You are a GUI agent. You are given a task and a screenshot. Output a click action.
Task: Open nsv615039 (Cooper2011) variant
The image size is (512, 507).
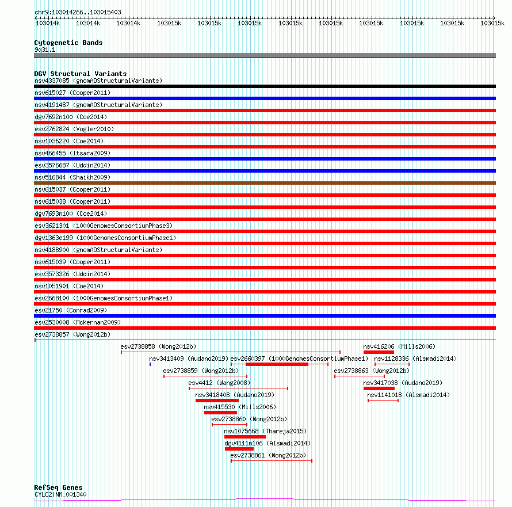pyautogui.click(x=72, y=262)
